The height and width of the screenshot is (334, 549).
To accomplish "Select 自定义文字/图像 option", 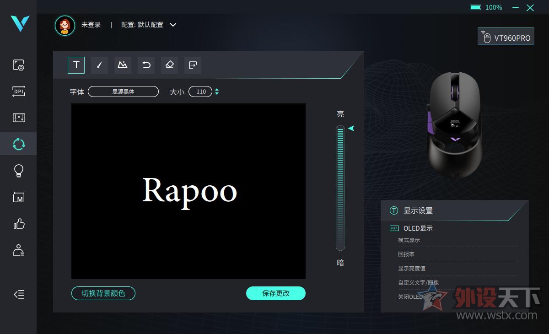I will click(418, 283).
